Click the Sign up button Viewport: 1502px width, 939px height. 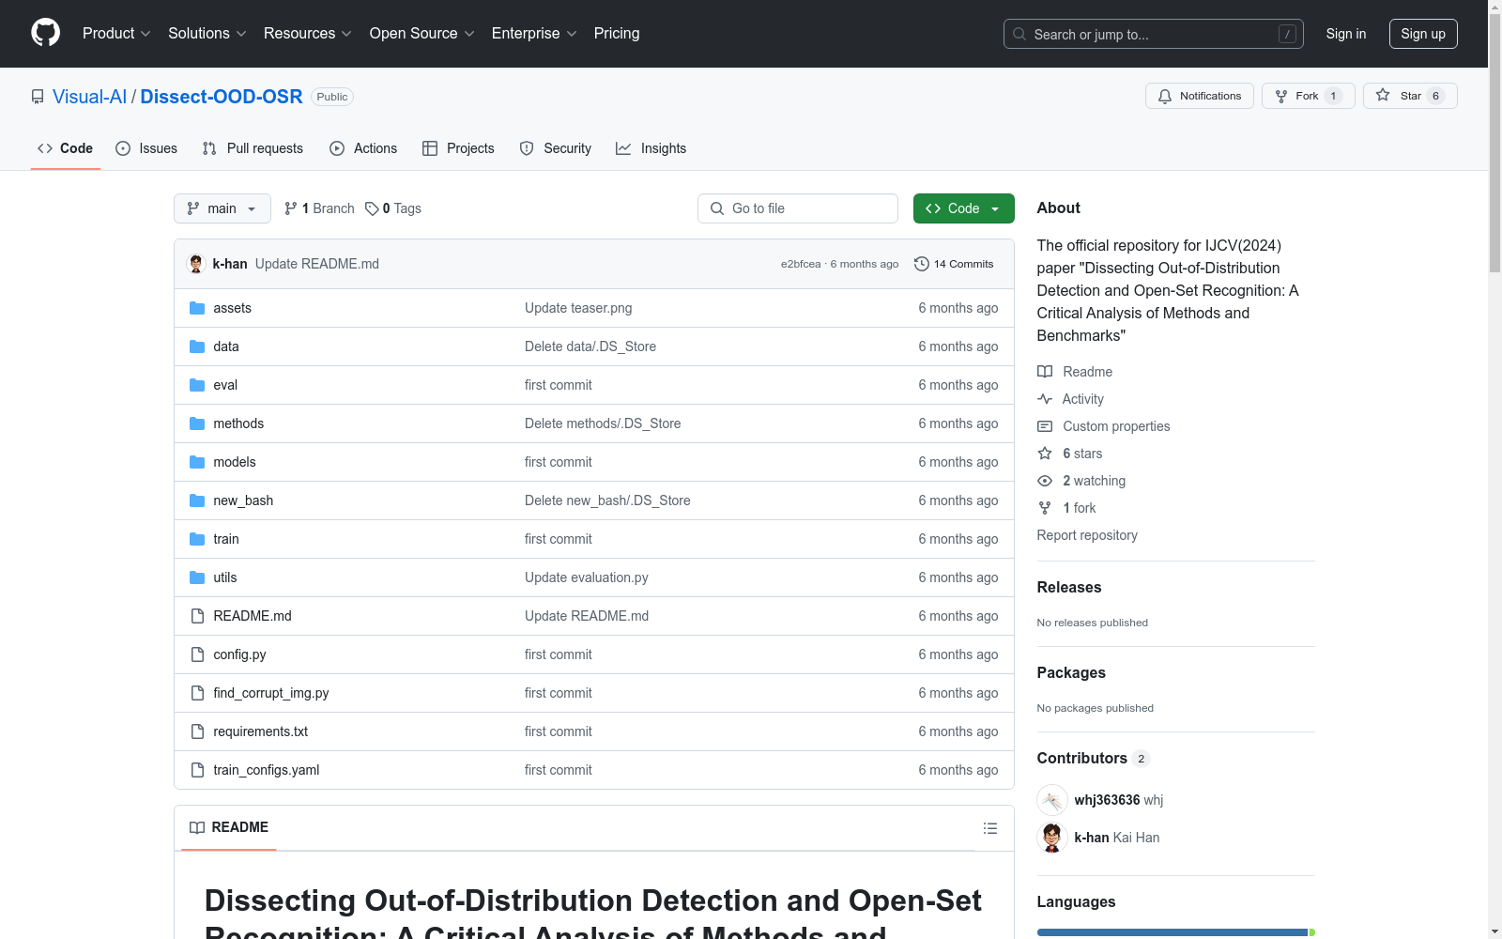click(x=1423, y=34)
